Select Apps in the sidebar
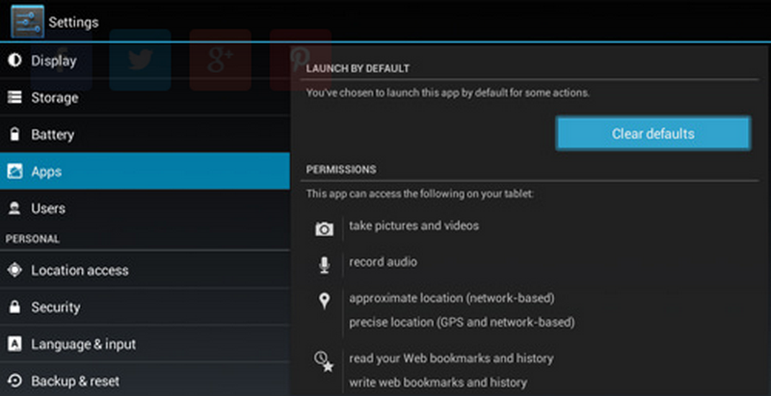The image size is (771, 396). click(x=145, y=171)
